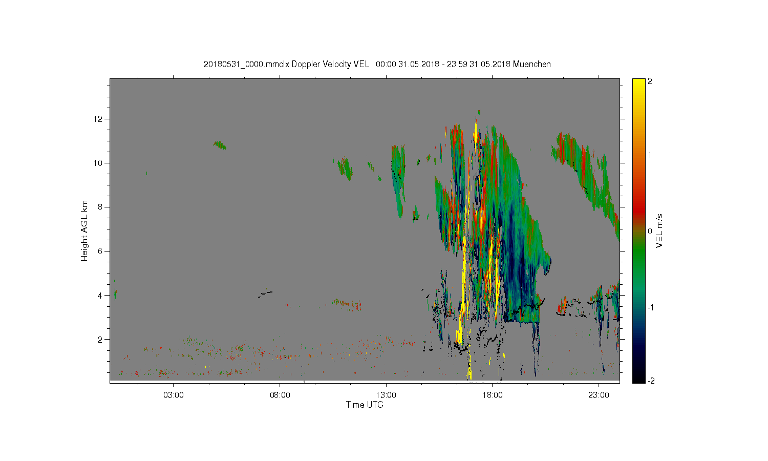This screenshot has width=768, height=461.
Task: Click the height tick label 12
Action: 99,119
